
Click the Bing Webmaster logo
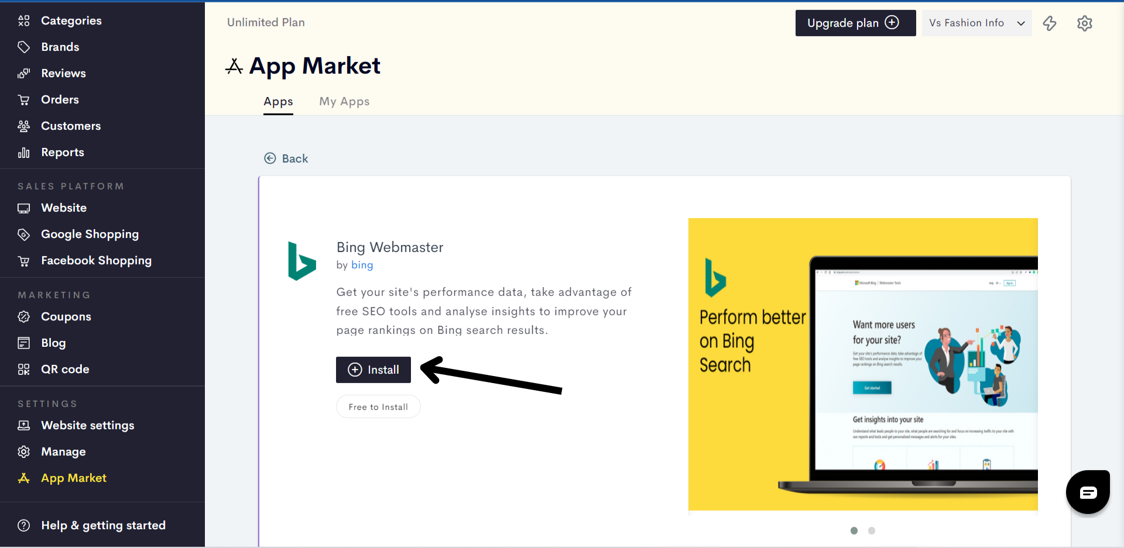[302, 261]
